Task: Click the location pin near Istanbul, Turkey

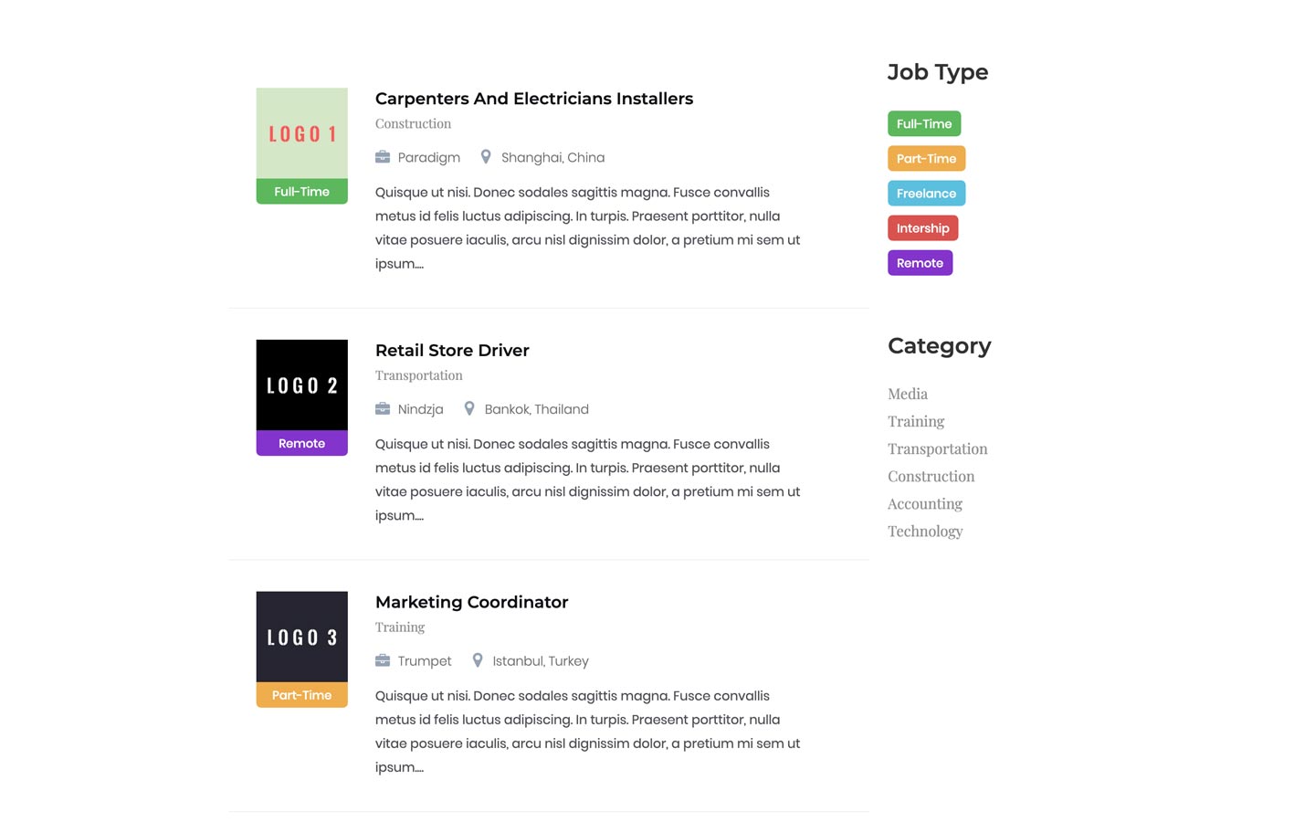Action: point(478,659)
